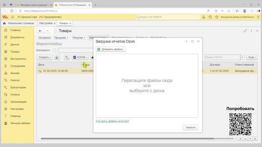Open browser settings three-dots menu
The width and height of the screenshot is (262, 147).
click(252, 11)
